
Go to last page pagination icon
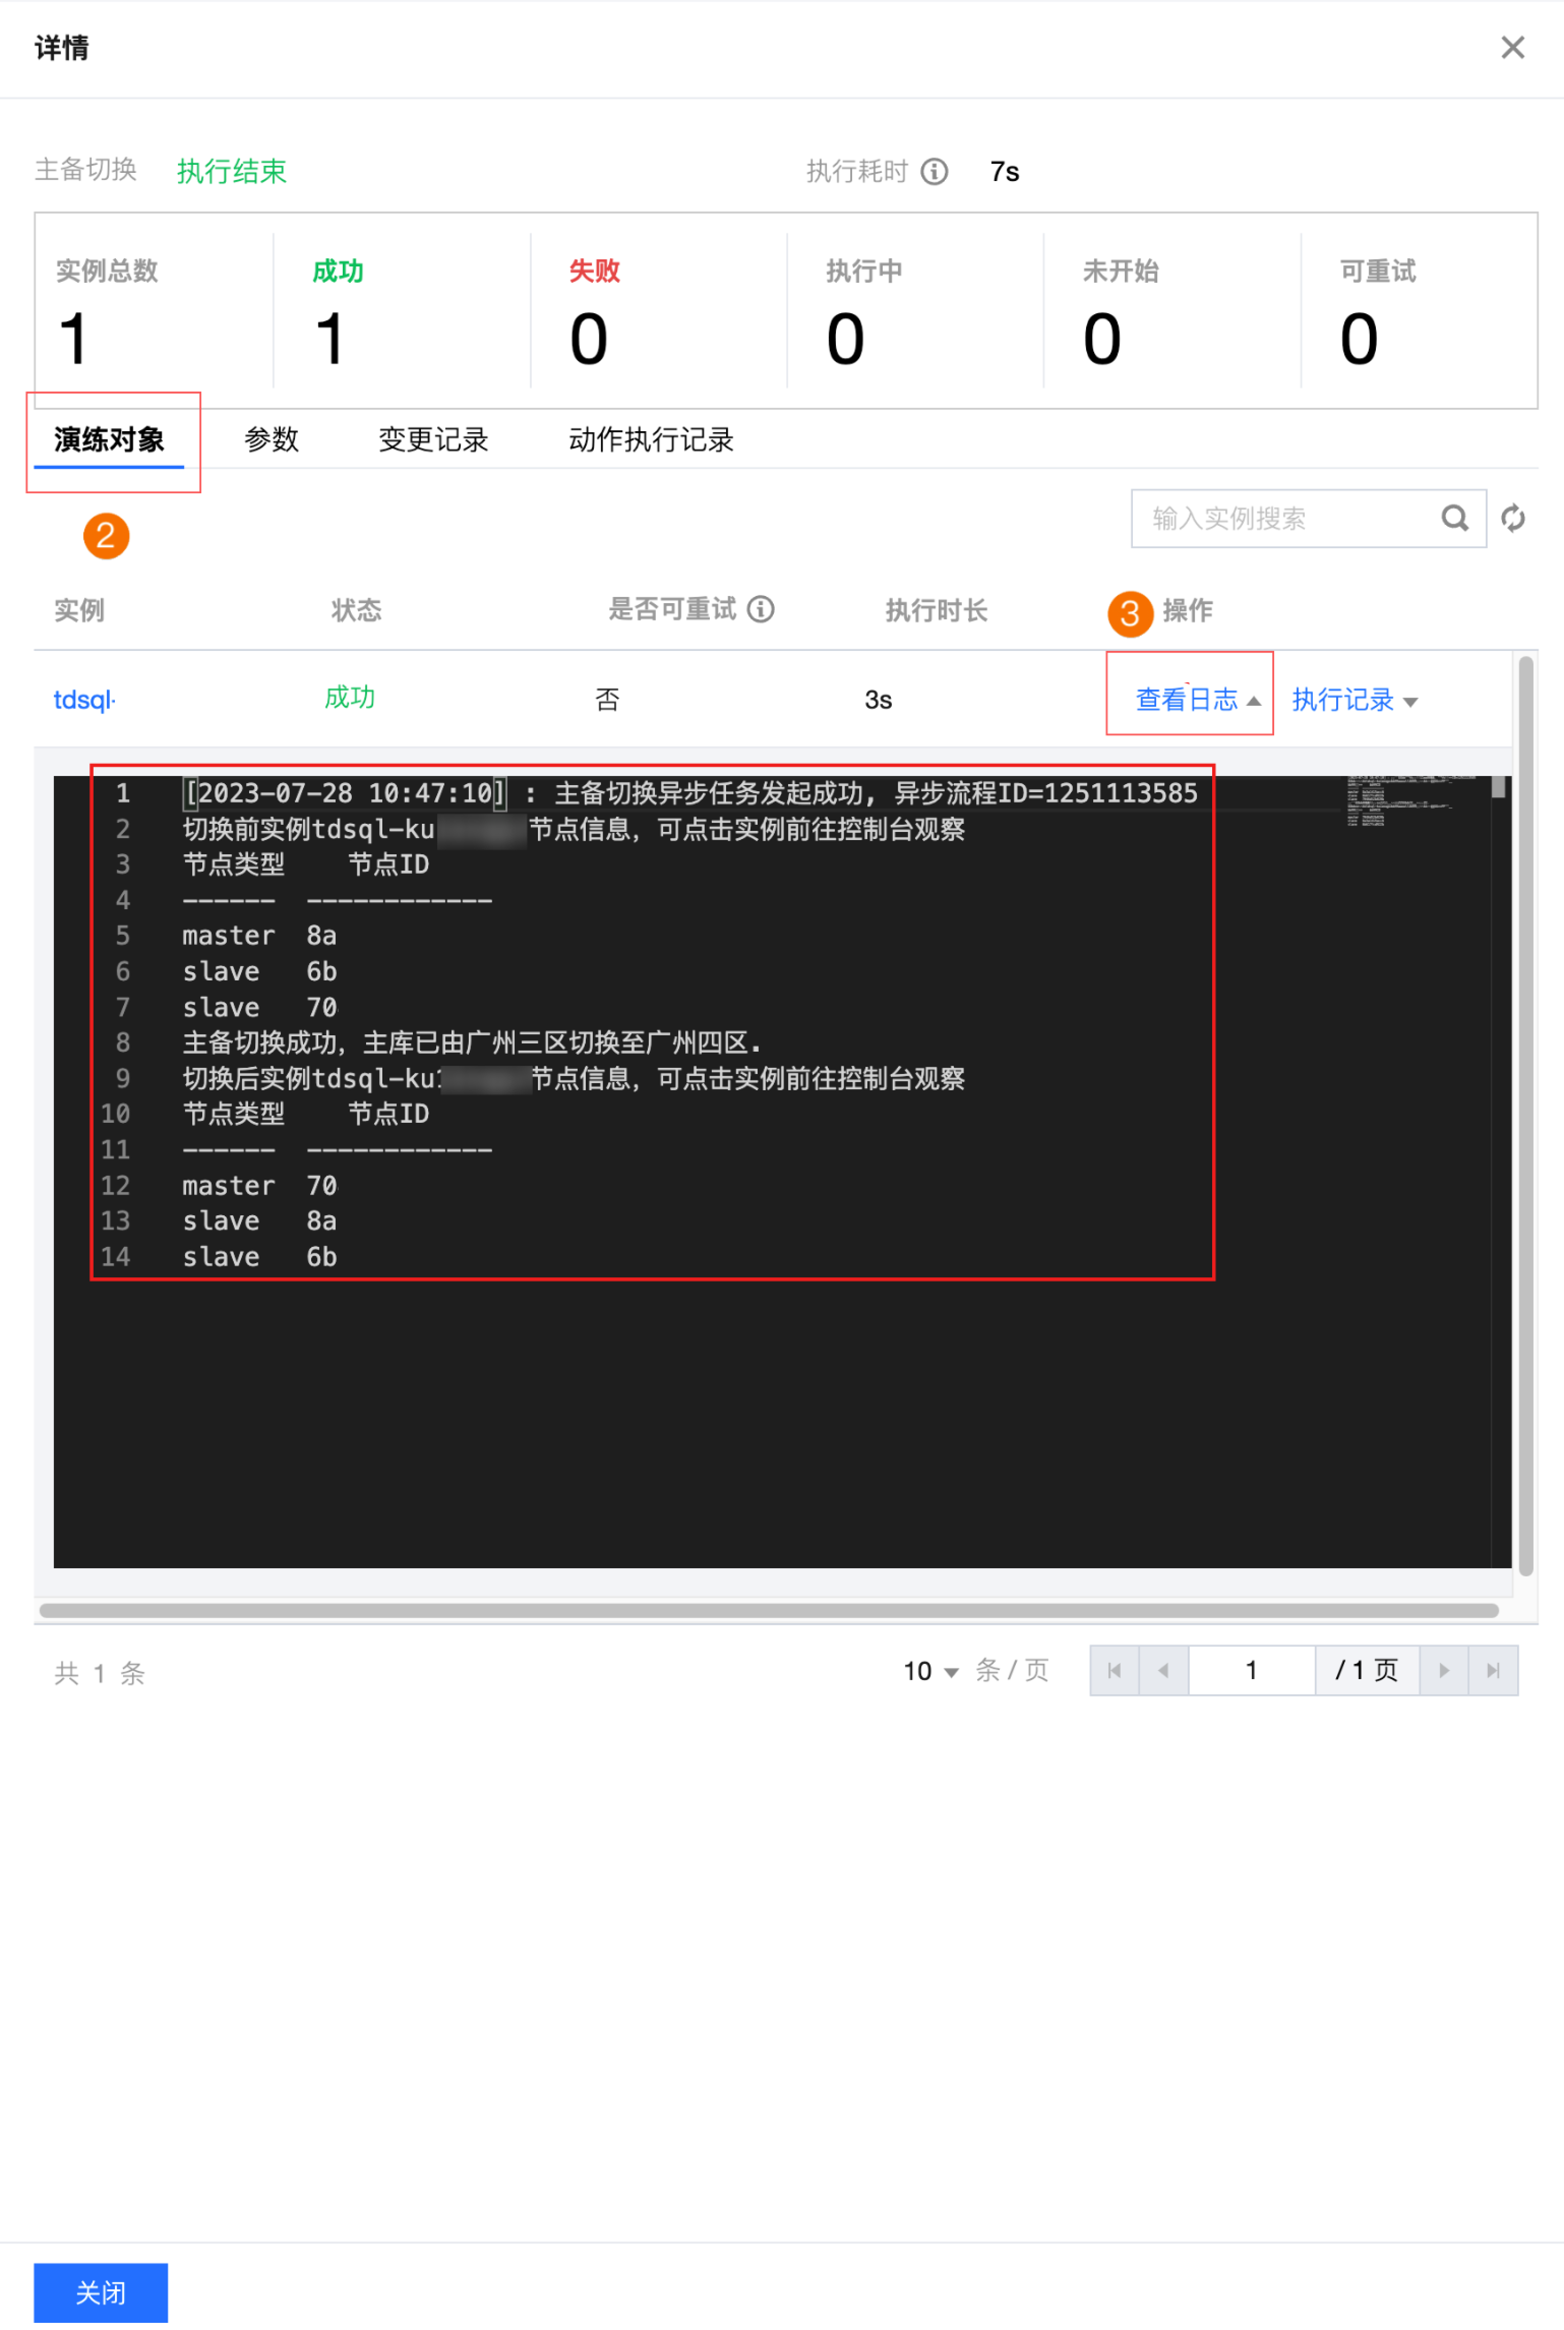point(1493,1670)
